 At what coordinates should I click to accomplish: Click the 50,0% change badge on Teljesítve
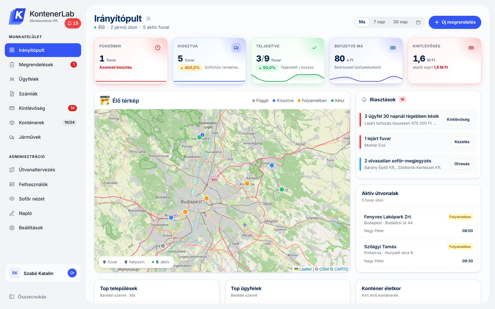click(x=267, y=68)
